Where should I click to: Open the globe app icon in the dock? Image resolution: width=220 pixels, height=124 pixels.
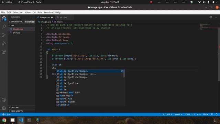click(x=38, y=120)
